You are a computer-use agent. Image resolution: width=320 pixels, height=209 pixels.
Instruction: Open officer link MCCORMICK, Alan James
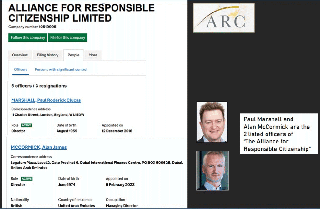coord(39,147)
